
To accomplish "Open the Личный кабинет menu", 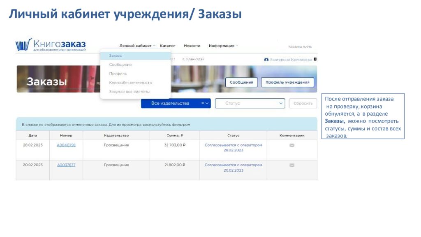I will pyautogui.click(x=137, y=46).
